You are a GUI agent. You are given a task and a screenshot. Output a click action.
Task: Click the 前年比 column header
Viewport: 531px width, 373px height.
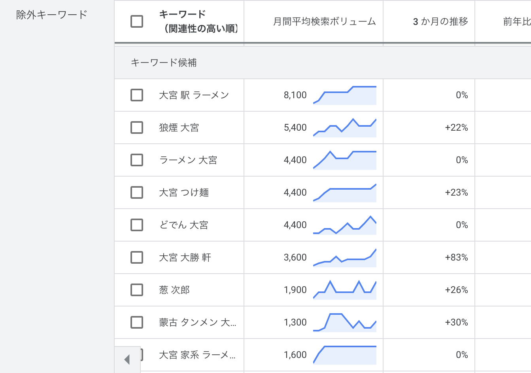(516, 21)
